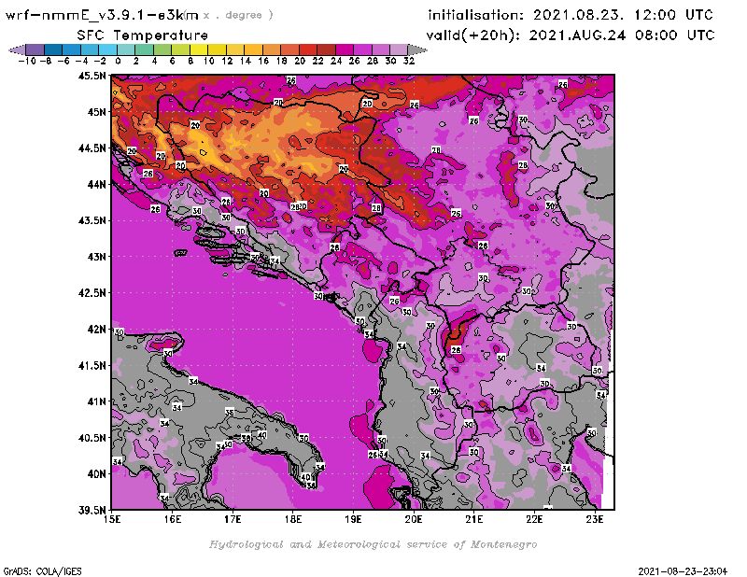Viewport: 747px width, 577px height.
Task: Click the '40.5N' latitude axis label
Action: click(92, 438)
